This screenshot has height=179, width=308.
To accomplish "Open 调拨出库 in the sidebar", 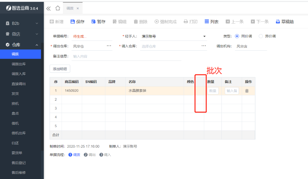I will (x=18, y=64).
